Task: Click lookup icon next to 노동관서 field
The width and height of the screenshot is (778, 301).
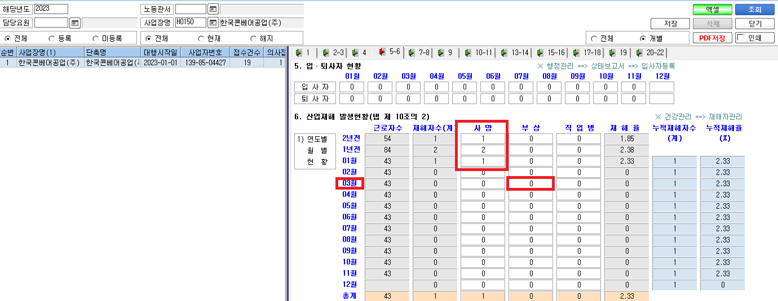Action: pyautogui.click(x=213, y=9)
